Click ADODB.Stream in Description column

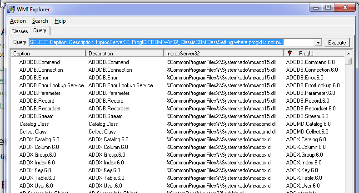105,116
